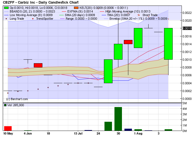Click the Range: 0.0000 legend text
The height and width of the screenshot is (142, 194).
(81, 19)
